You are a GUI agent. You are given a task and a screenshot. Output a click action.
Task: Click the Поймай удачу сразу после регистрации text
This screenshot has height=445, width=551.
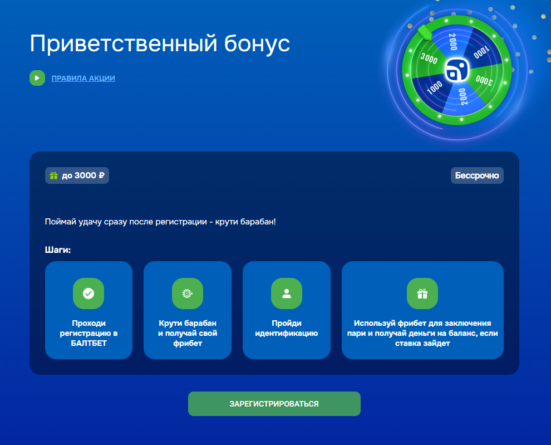coord(160,222)
